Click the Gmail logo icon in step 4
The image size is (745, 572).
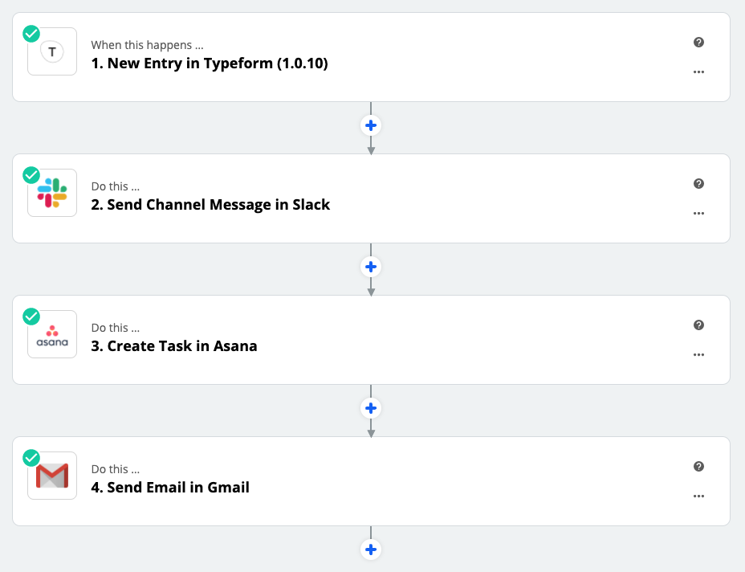pos(52,476)
